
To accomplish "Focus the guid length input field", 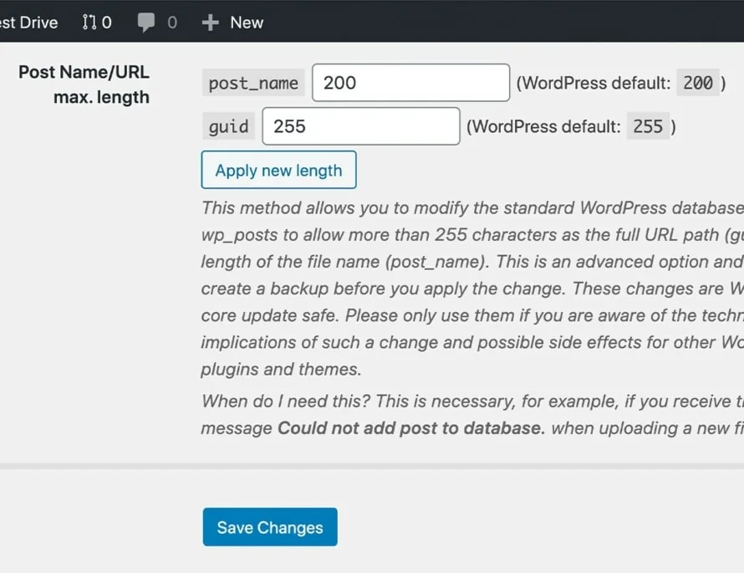I will [x=361, y=126].
